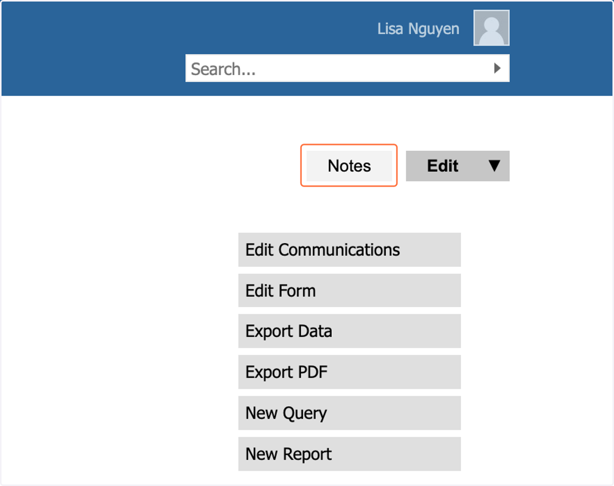
Task: Choose Edit Communications from the menu
Action: tap(349, 250)
